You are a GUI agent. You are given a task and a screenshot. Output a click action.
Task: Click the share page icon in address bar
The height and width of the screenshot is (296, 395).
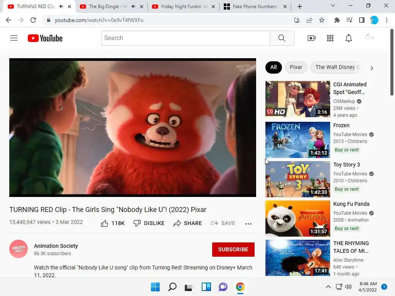[309, 20]
